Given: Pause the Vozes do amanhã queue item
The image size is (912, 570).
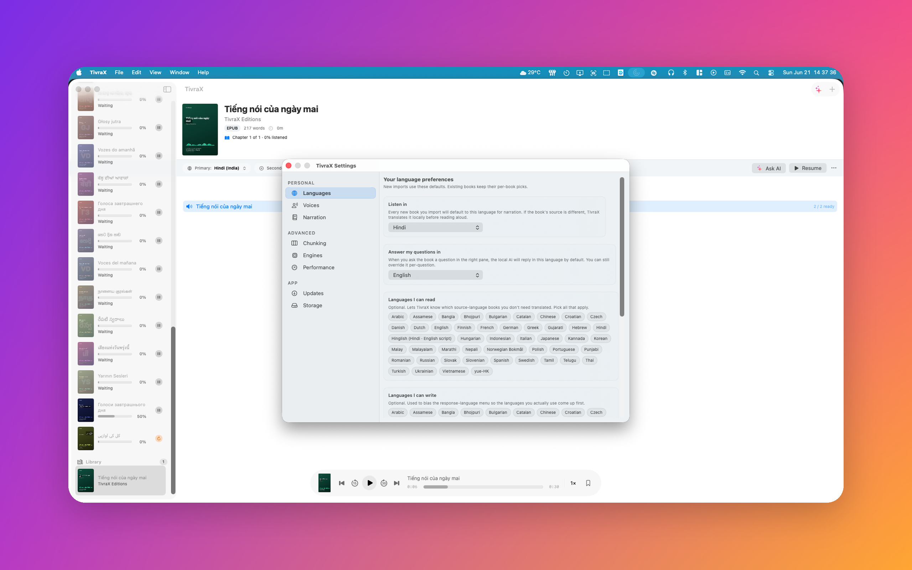Looking at the screenshot, I should pyautogui.click(x=159, y=156).
